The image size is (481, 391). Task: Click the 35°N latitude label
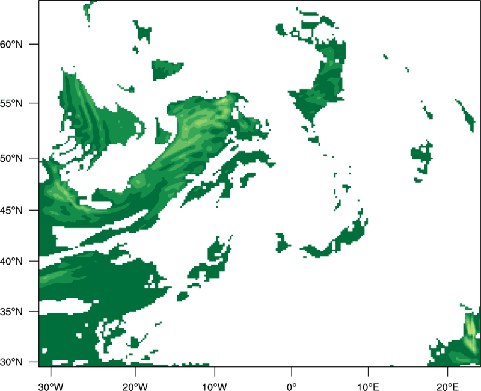[11, 312]
